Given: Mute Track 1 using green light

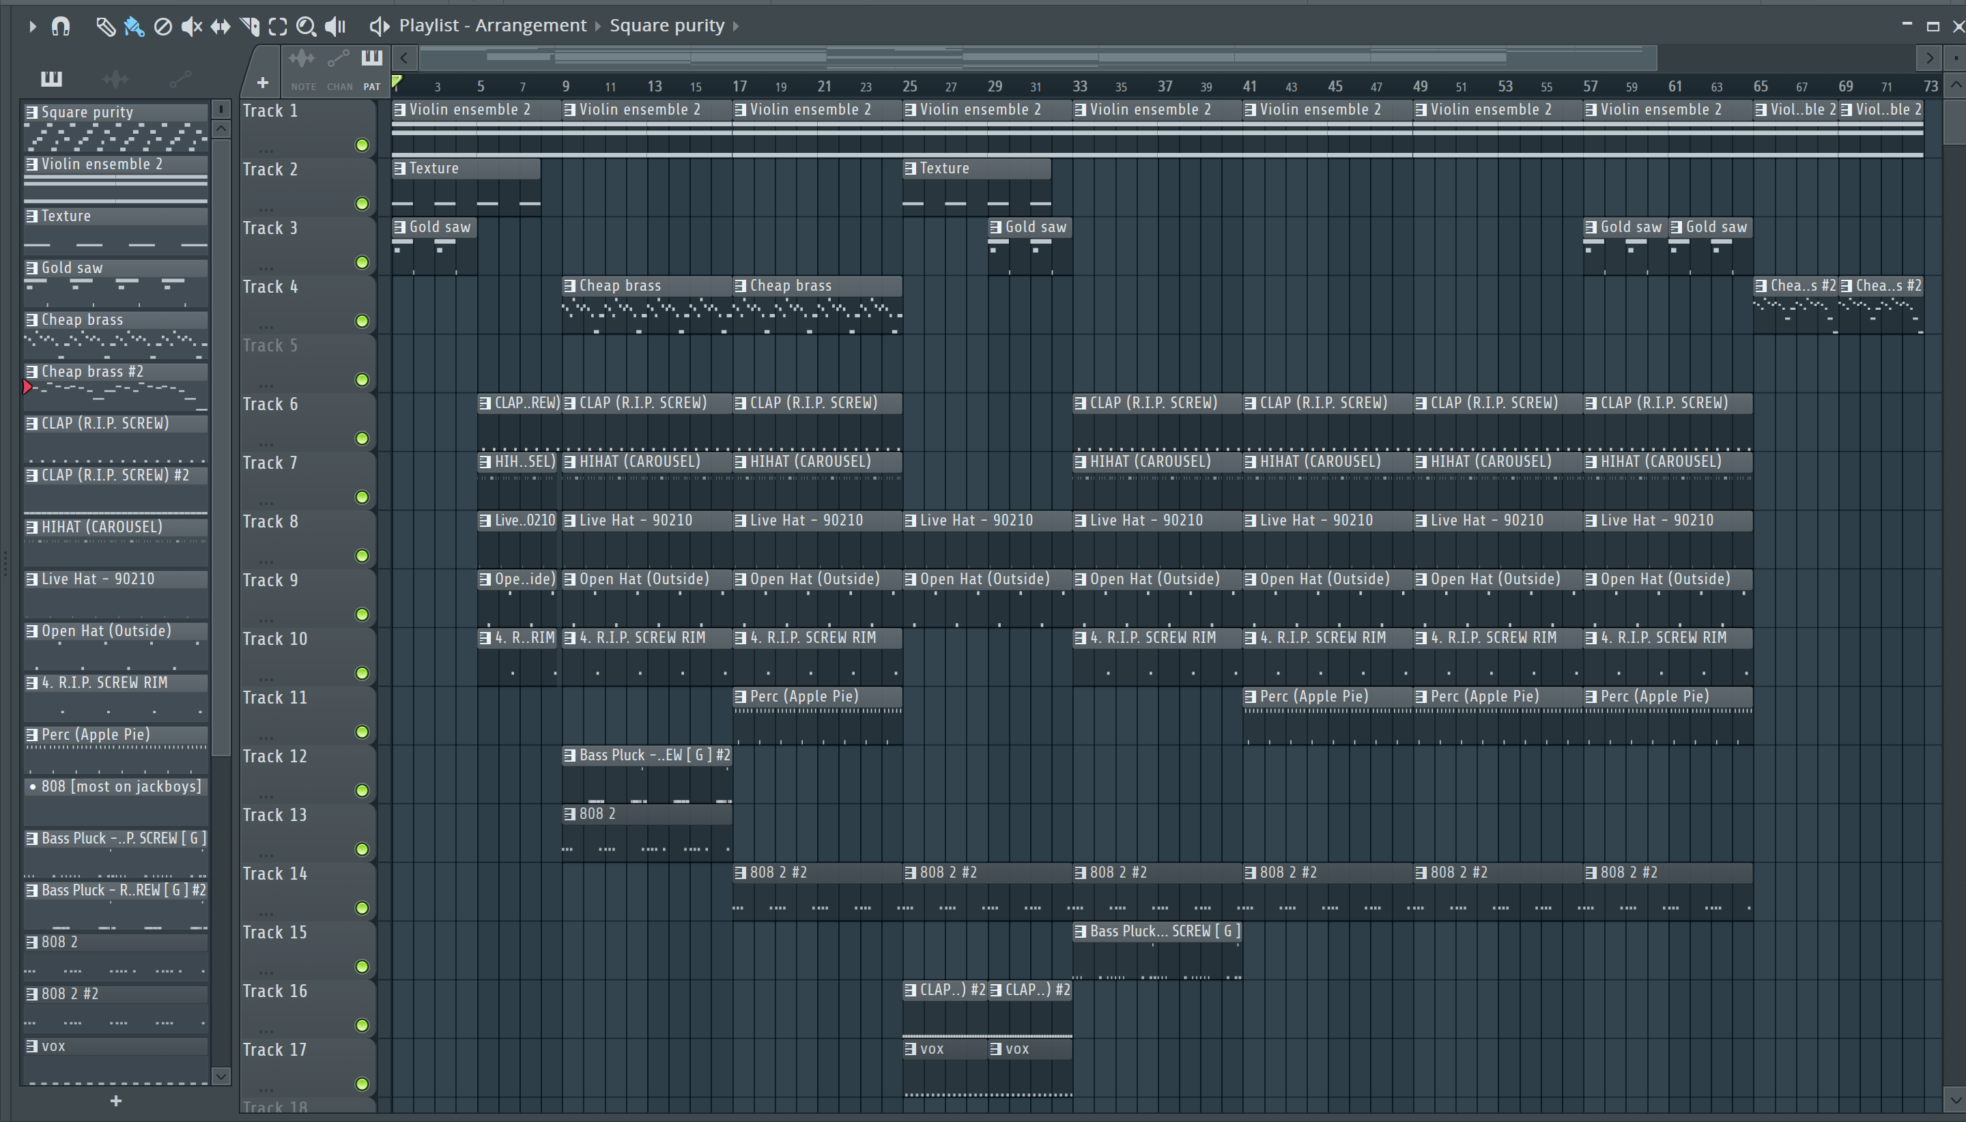Looking at the screenshot, I should pyautogui.click(x=361, y=145).
